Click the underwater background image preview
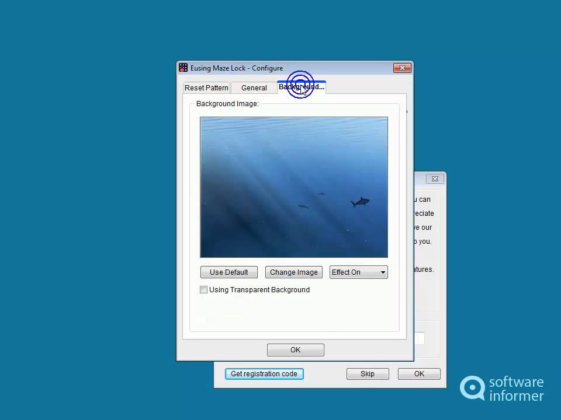The image size is (561, 420). click(294, 187)
